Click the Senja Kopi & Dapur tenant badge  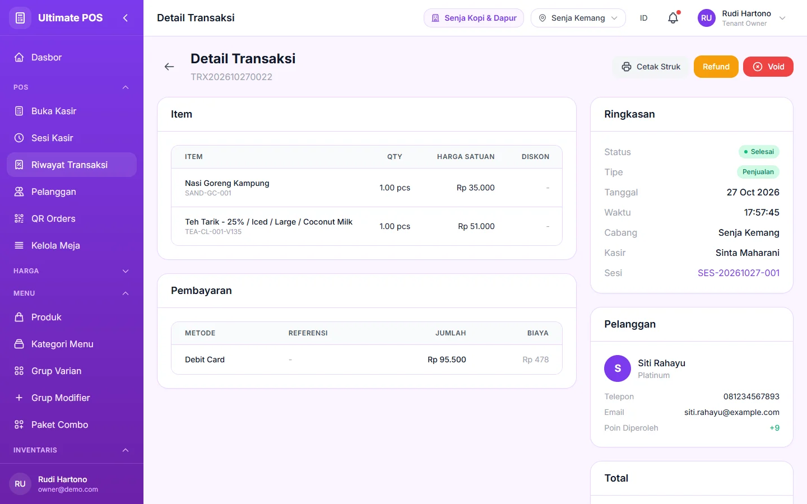click(x=474, y=18)
